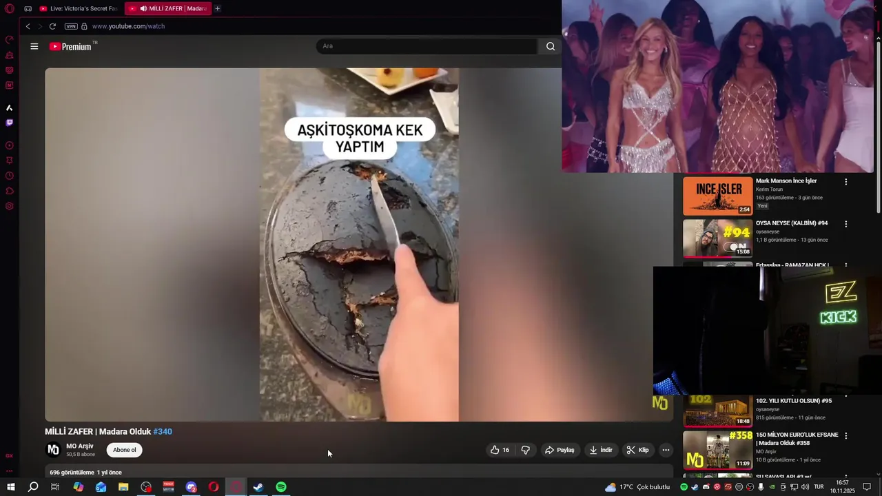Image resolution: width=882 pixels, height=496 pixels.
Task: Subscribe with the Abone ol button
Action: click(125, 450)
